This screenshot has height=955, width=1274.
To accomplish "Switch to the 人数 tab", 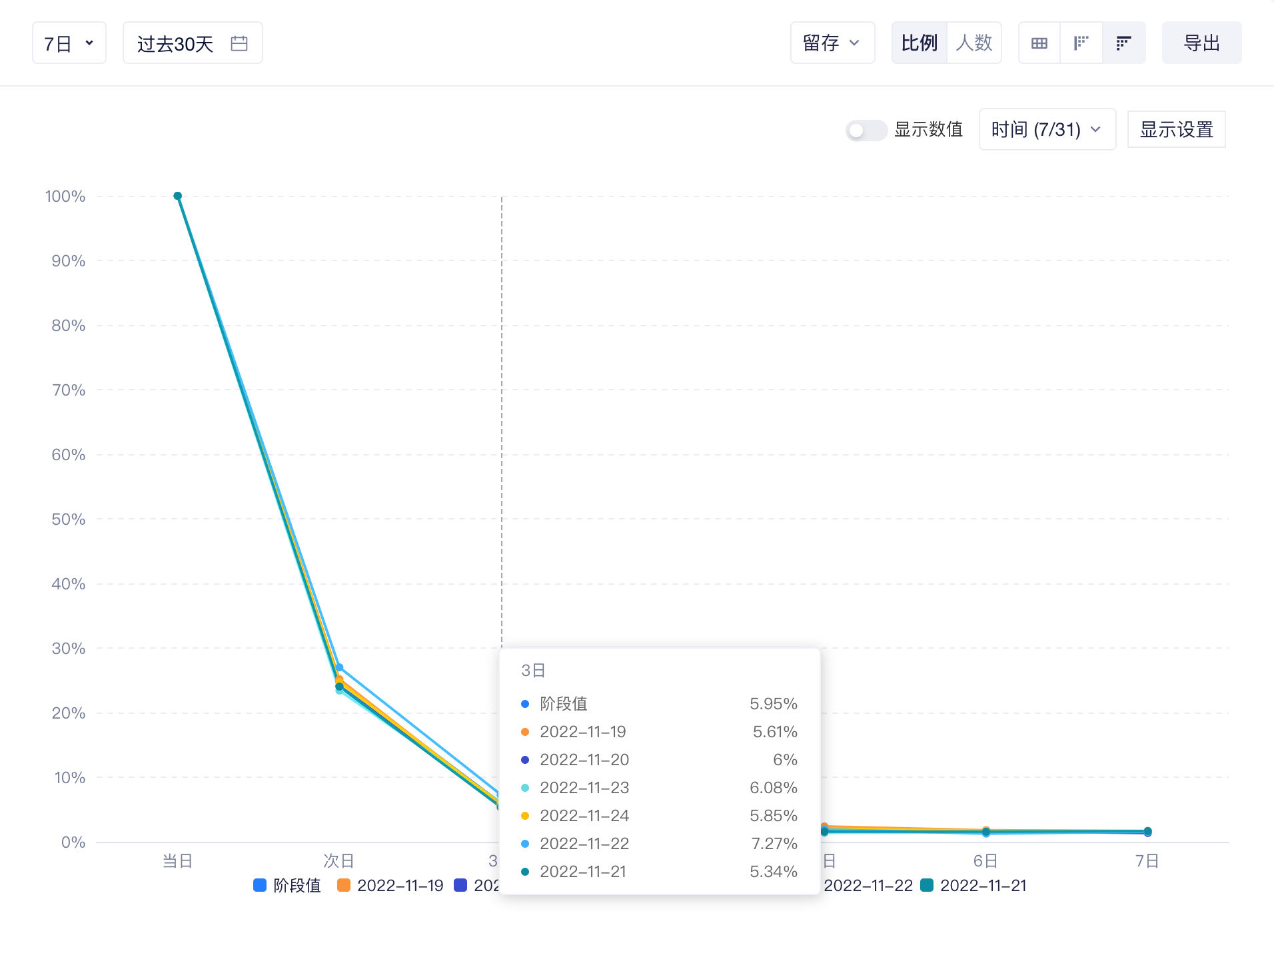I will 974,43.
